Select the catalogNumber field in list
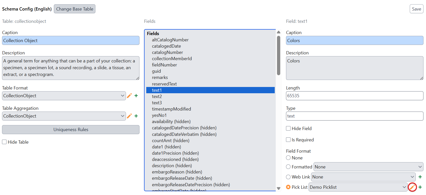The image size is (426, 195). click(167, 52)
